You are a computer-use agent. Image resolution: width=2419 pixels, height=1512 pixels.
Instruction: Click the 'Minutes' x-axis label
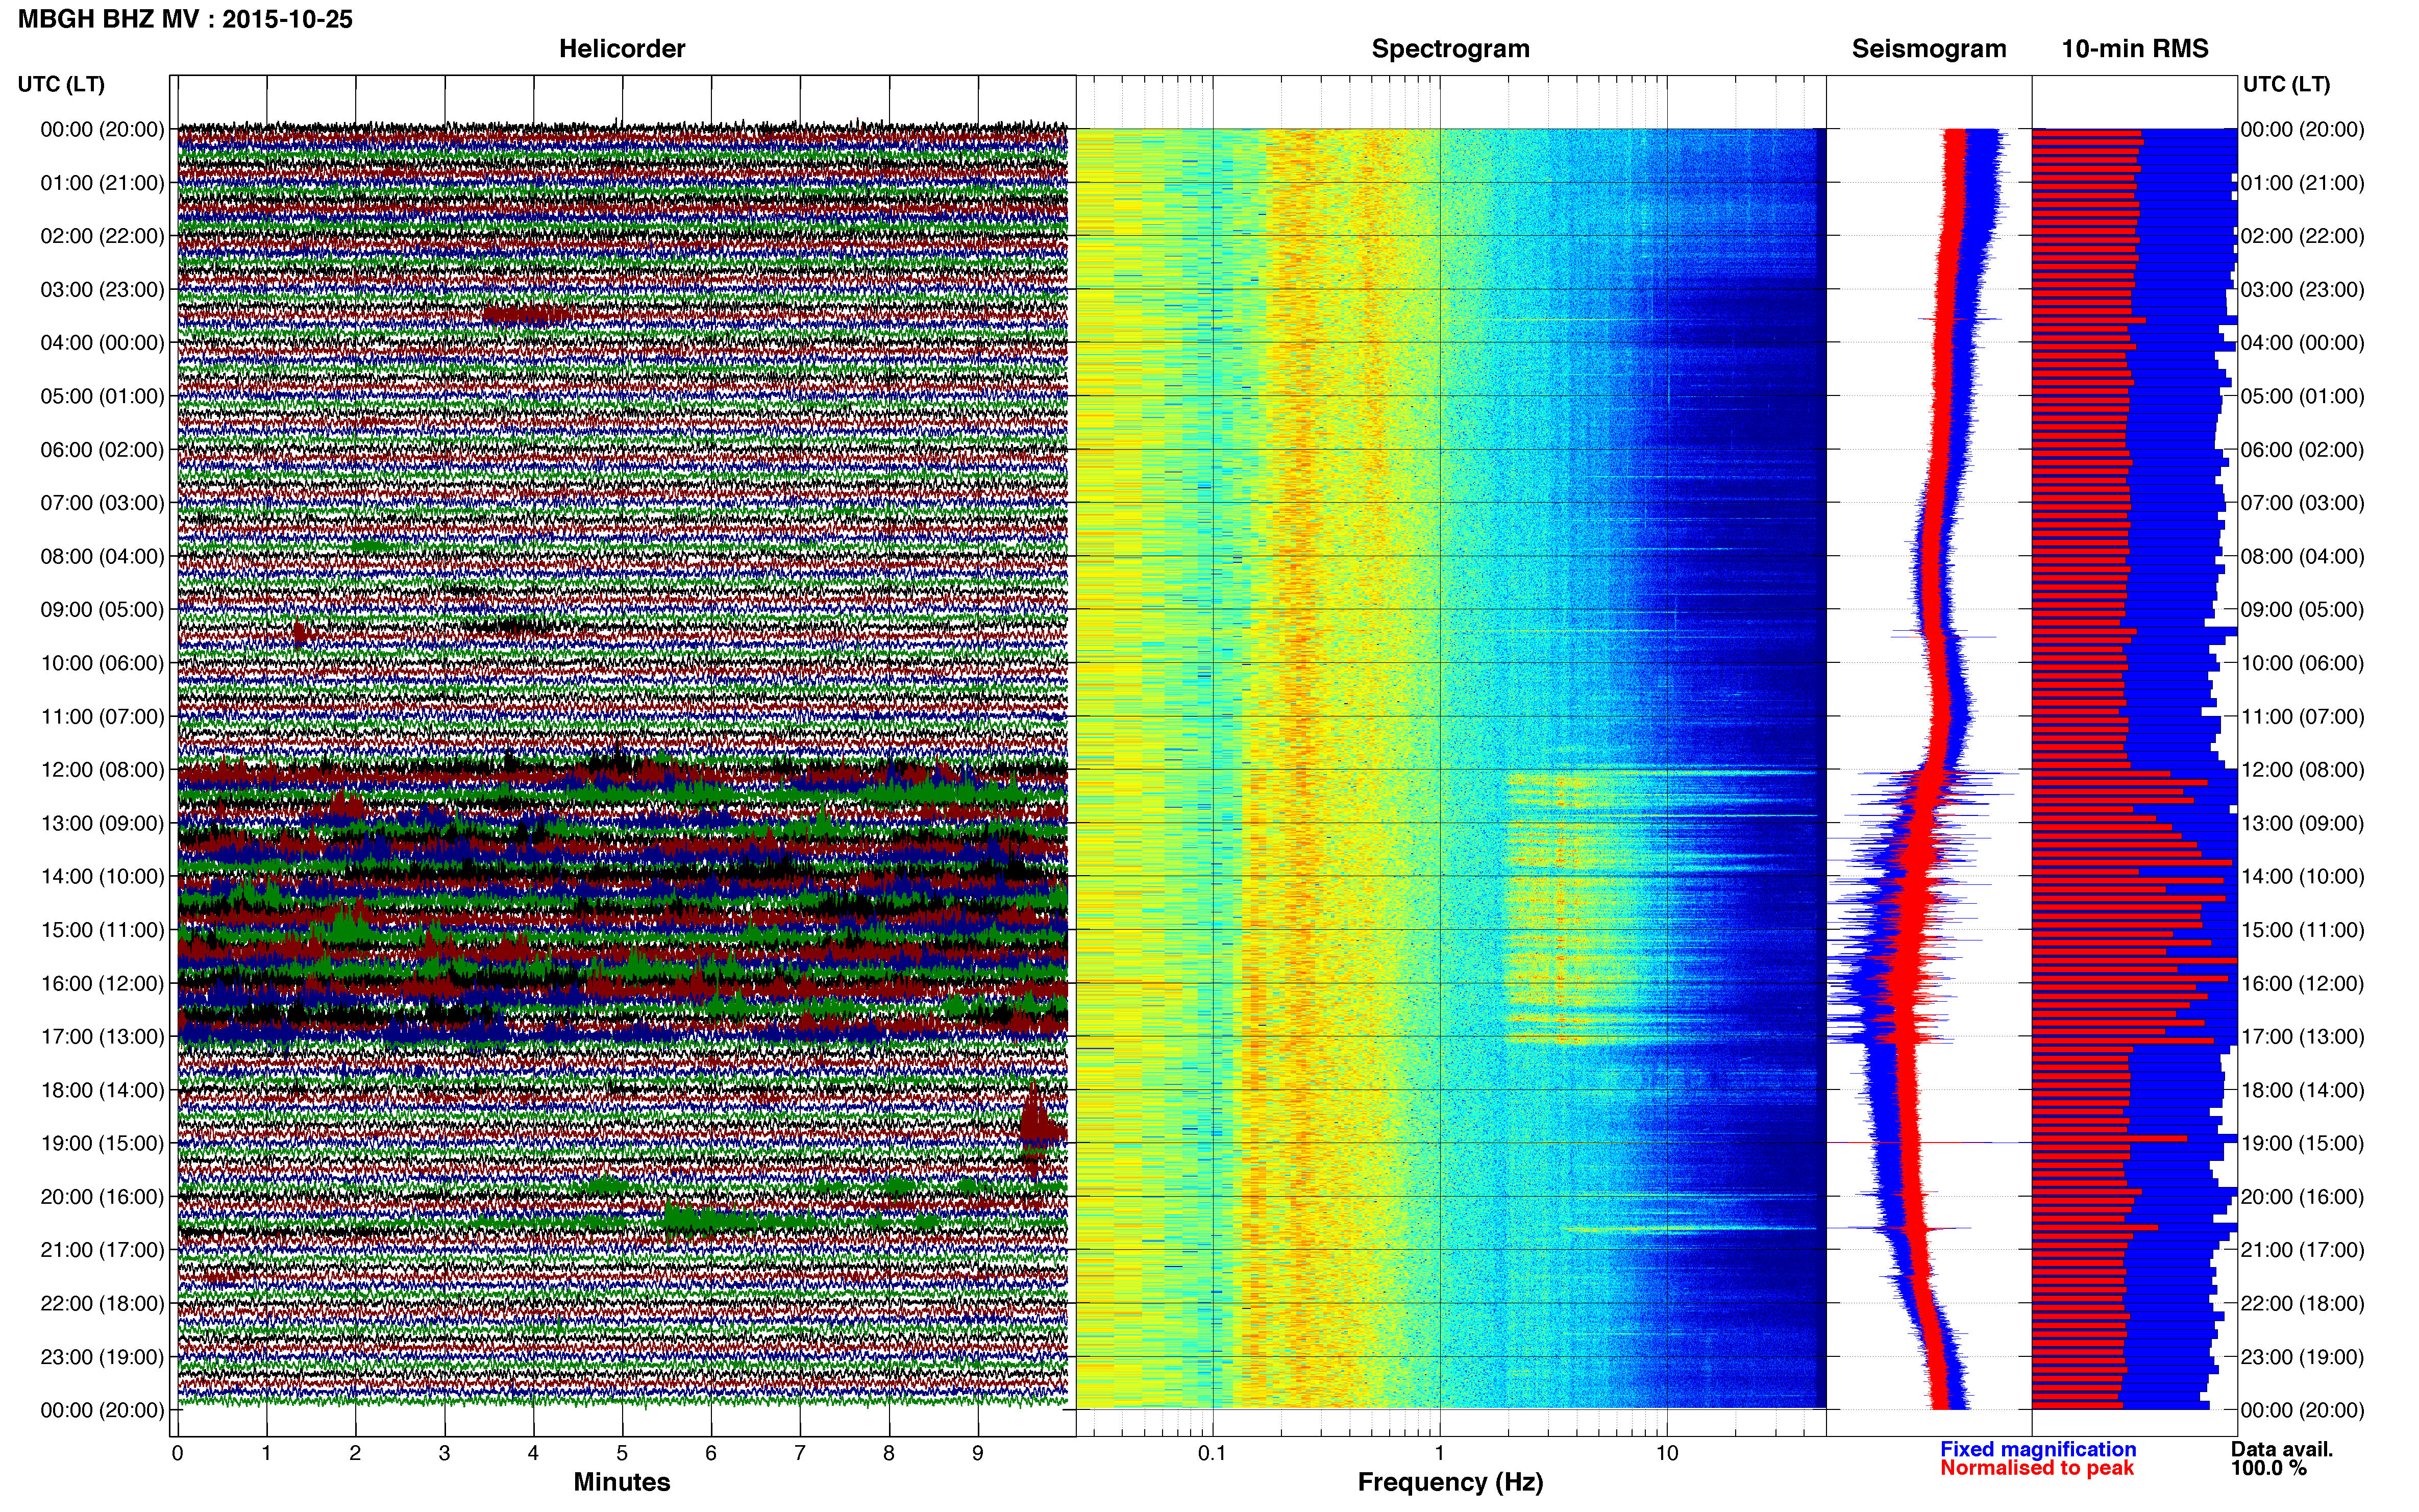click(622, 1482)
